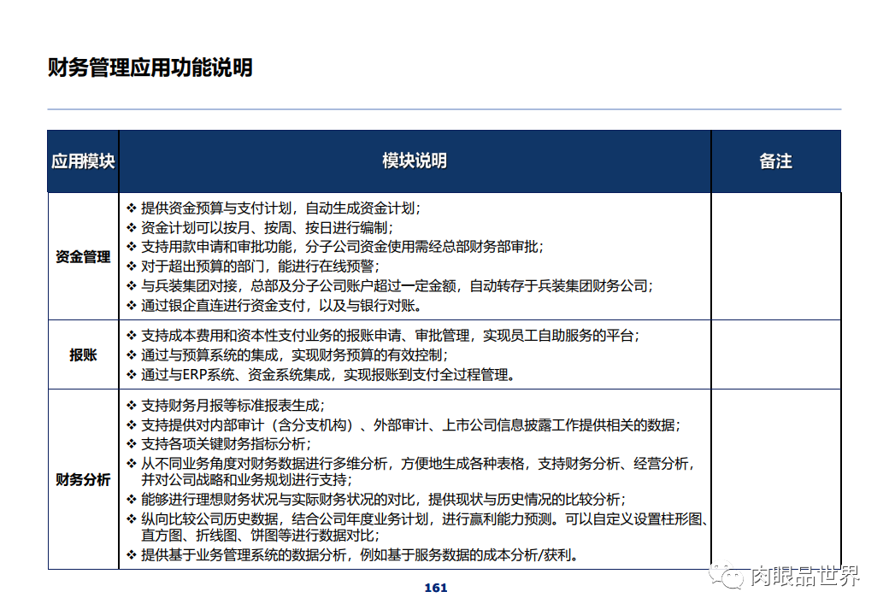Click the 报账 module cell
889x615 pixels.
pos(83,354)
